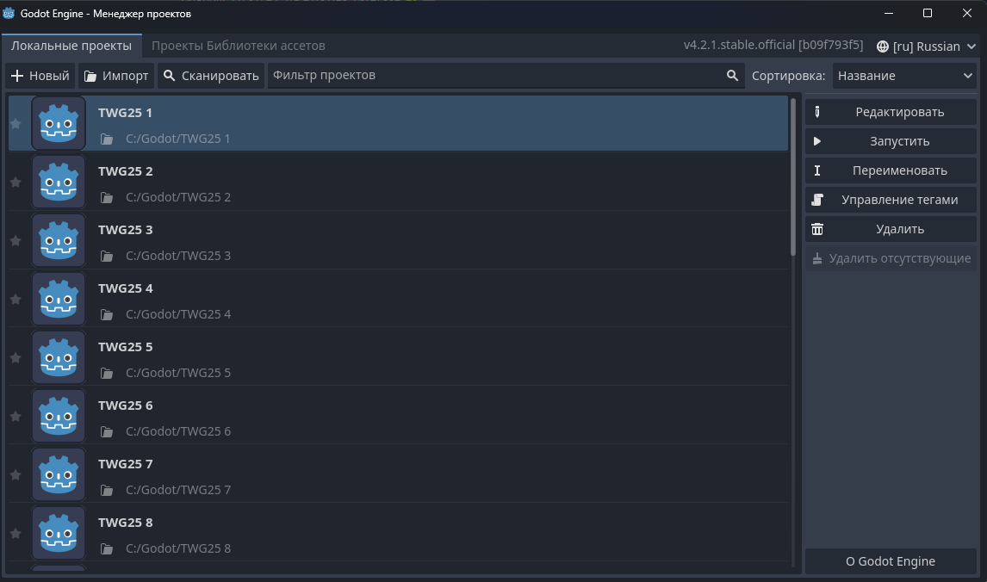Edit selected project with Редактировать
987x582 pixels.
(x=891, y=112)
